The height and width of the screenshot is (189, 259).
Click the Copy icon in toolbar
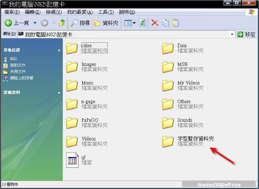pyautogui.click(x=165, y=23)
